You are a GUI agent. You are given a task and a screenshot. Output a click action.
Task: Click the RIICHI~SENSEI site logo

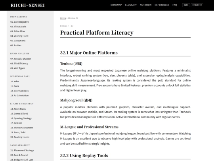click(x=28, y=5)
